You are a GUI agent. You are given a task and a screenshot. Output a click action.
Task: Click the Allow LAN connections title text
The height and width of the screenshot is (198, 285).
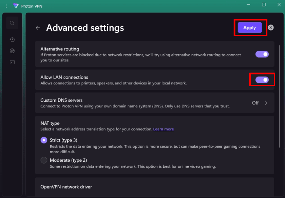click(64, 77)
